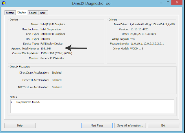Click the Driver Model value 'WDDM 1.3'

137,49
